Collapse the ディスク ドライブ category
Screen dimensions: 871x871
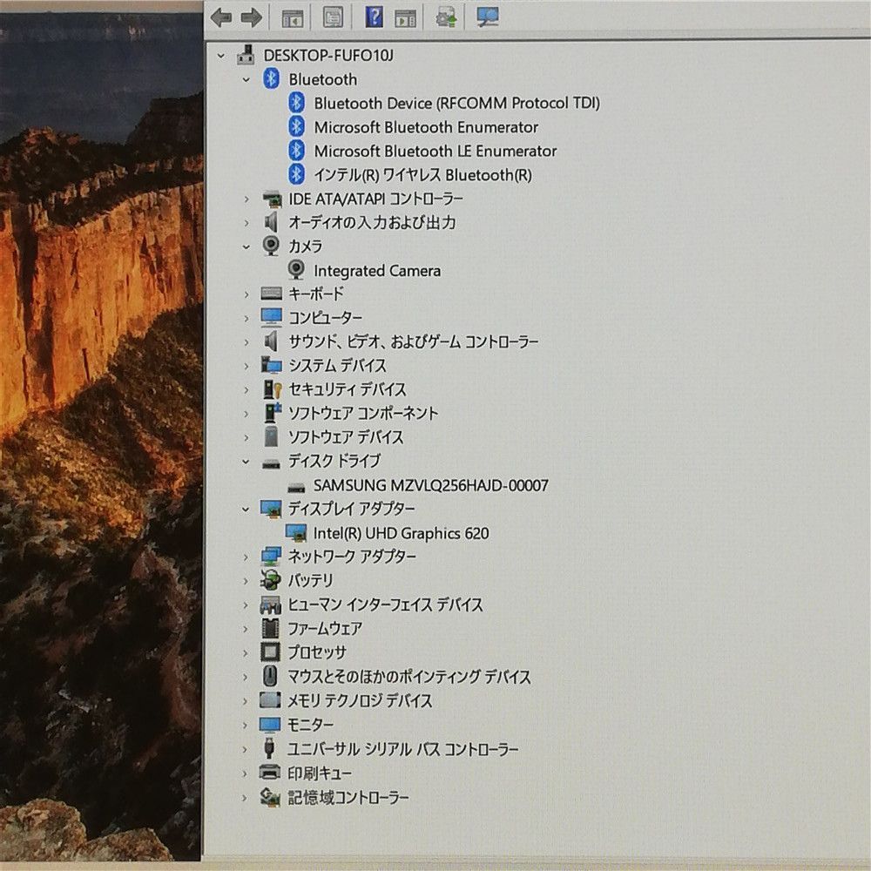coord(246,462)
